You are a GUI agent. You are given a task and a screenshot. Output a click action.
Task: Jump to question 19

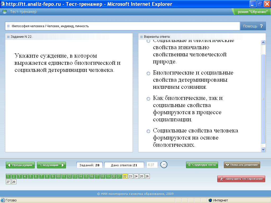click(108, 176)
